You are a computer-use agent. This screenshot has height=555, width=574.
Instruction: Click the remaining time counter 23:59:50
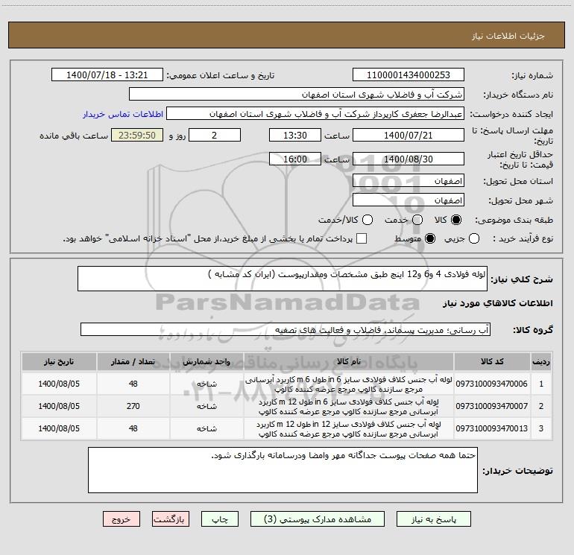point(137,135)
